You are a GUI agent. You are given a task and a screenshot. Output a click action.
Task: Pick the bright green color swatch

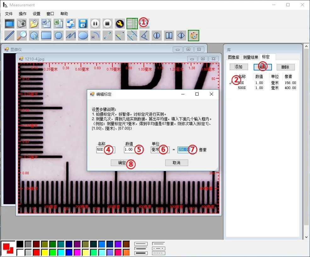(53, 253)
